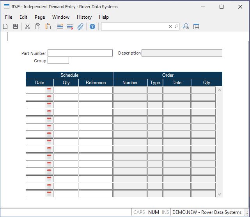
Task: Open the calendar picker in the first Date row
Action: [49, 90]
